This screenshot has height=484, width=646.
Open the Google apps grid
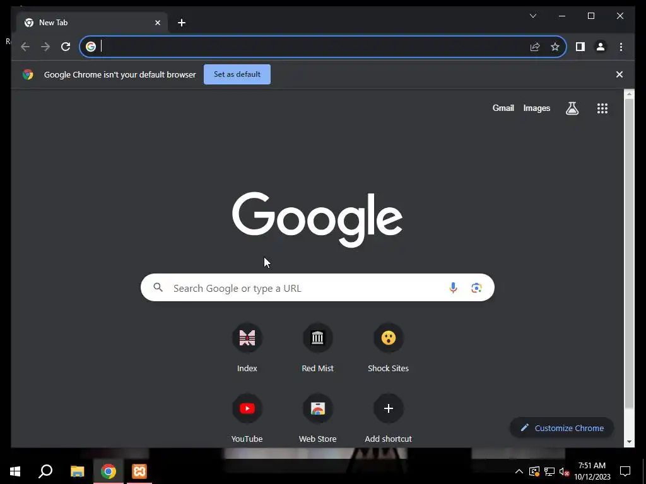[602, 108]
